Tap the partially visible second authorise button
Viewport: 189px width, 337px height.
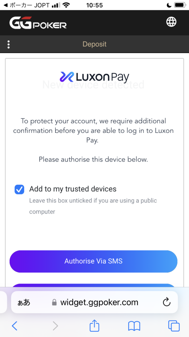(94, 285)
